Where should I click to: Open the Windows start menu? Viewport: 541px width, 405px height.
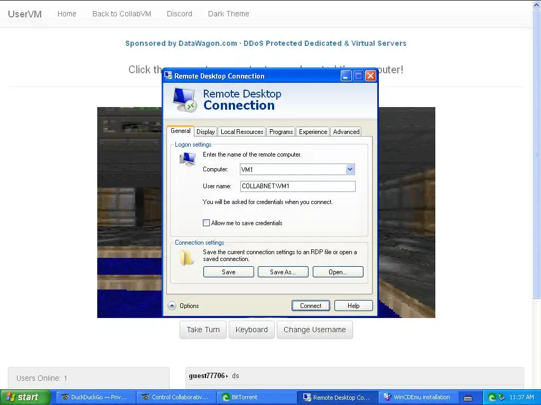[x=25, y=397]
